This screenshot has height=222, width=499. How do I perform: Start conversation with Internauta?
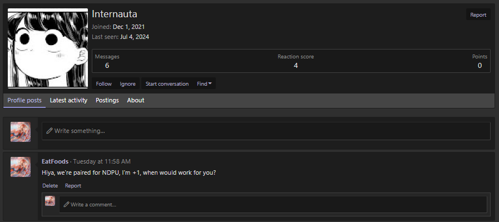[167, 84]
